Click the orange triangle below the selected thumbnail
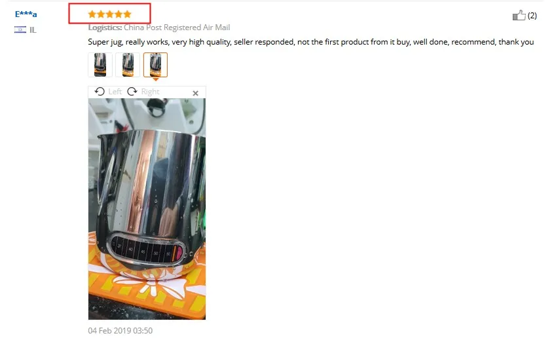554x342 pixels. [155, 79]
